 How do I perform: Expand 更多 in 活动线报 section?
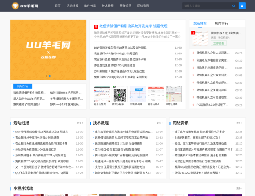[80, 123]
